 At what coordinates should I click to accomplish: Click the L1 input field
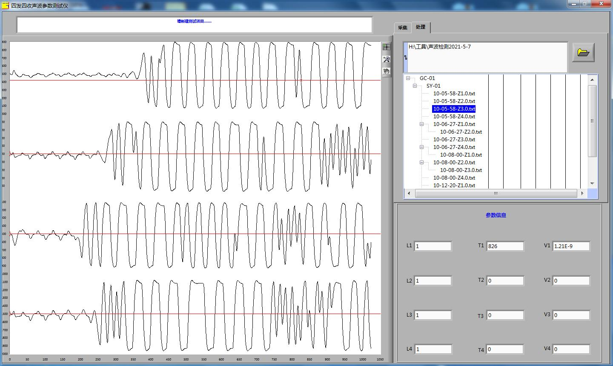coord(433,246)
